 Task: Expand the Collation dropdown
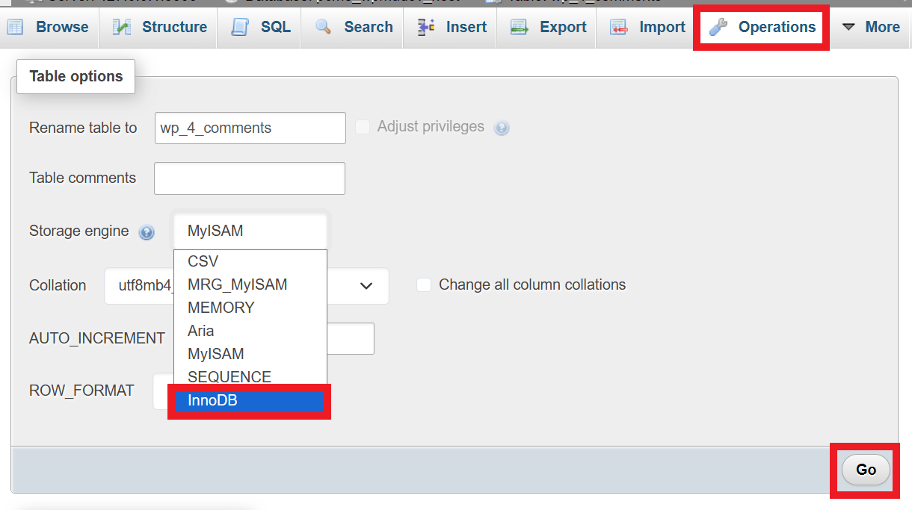(x=366, y=286)
